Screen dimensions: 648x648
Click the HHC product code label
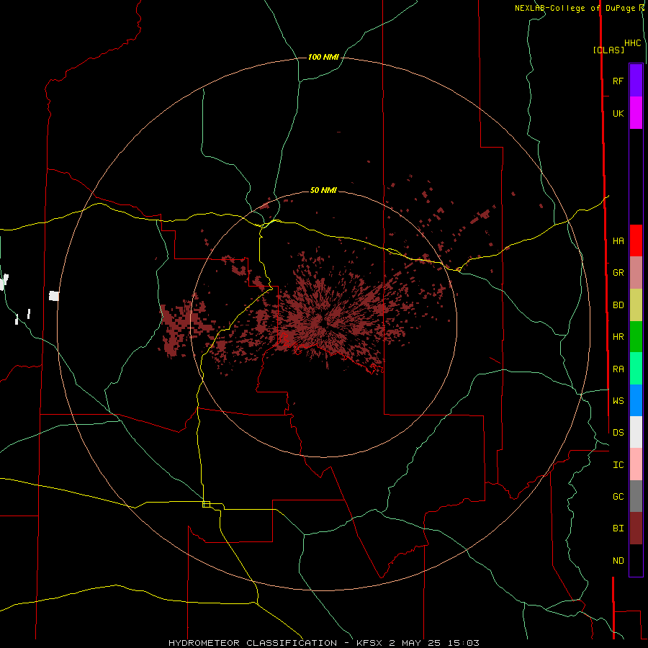click(x=632, y=43)
